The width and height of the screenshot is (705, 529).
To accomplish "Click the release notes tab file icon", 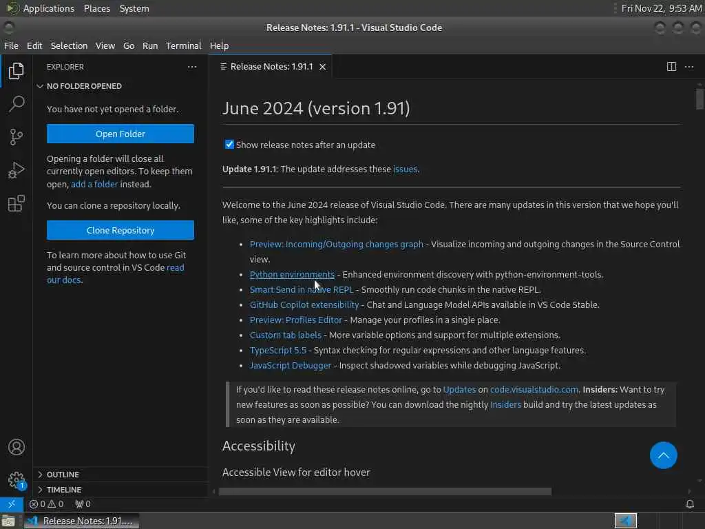I will 224,67.
